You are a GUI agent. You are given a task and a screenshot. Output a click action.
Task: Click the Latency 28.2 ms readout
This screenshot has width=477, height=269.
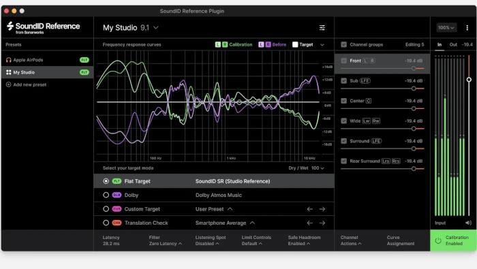tap(111, 240)
